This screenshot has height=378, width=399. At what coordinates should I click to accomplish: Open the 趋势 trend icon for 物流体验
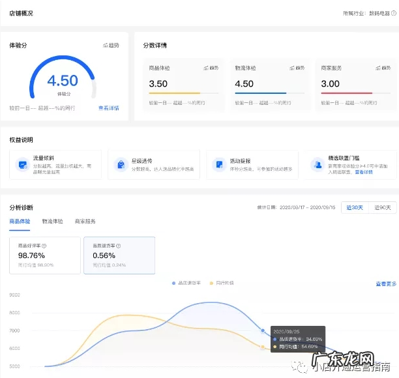(x=297, y=68)
